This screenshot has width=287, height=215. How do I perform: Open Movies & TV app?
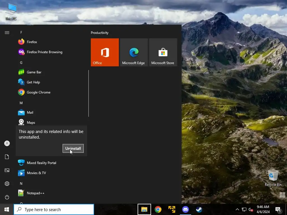coord(52,173)
